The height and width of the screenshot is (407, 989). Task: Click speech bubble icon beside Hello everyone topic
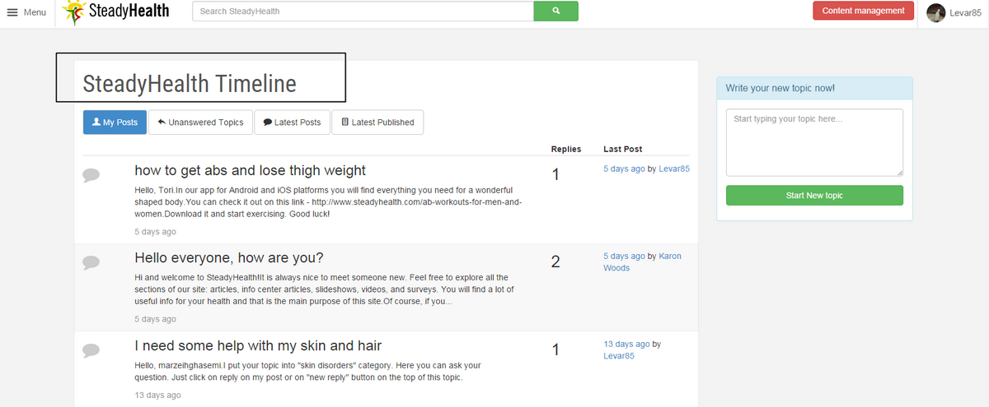(x=91, y=262)
